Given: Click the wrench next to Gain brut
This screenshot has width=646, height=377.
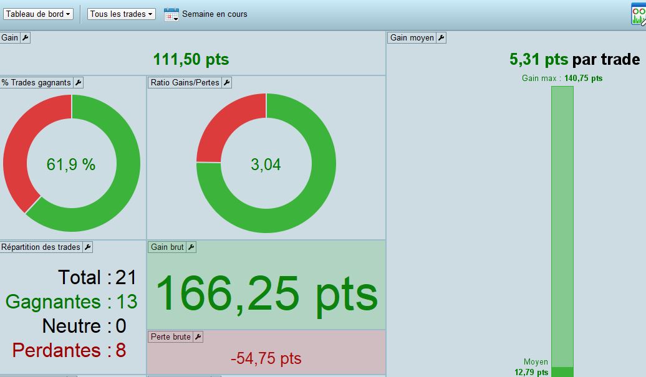Looking at the screenshot, I should coord(191,247).
